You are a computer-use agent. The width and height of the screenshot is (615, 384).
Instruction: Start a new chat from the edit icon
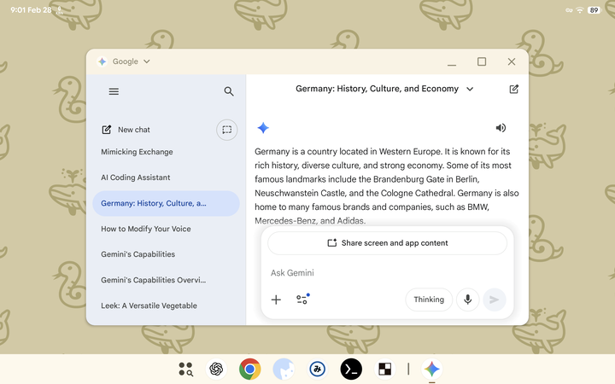(513, 89)
